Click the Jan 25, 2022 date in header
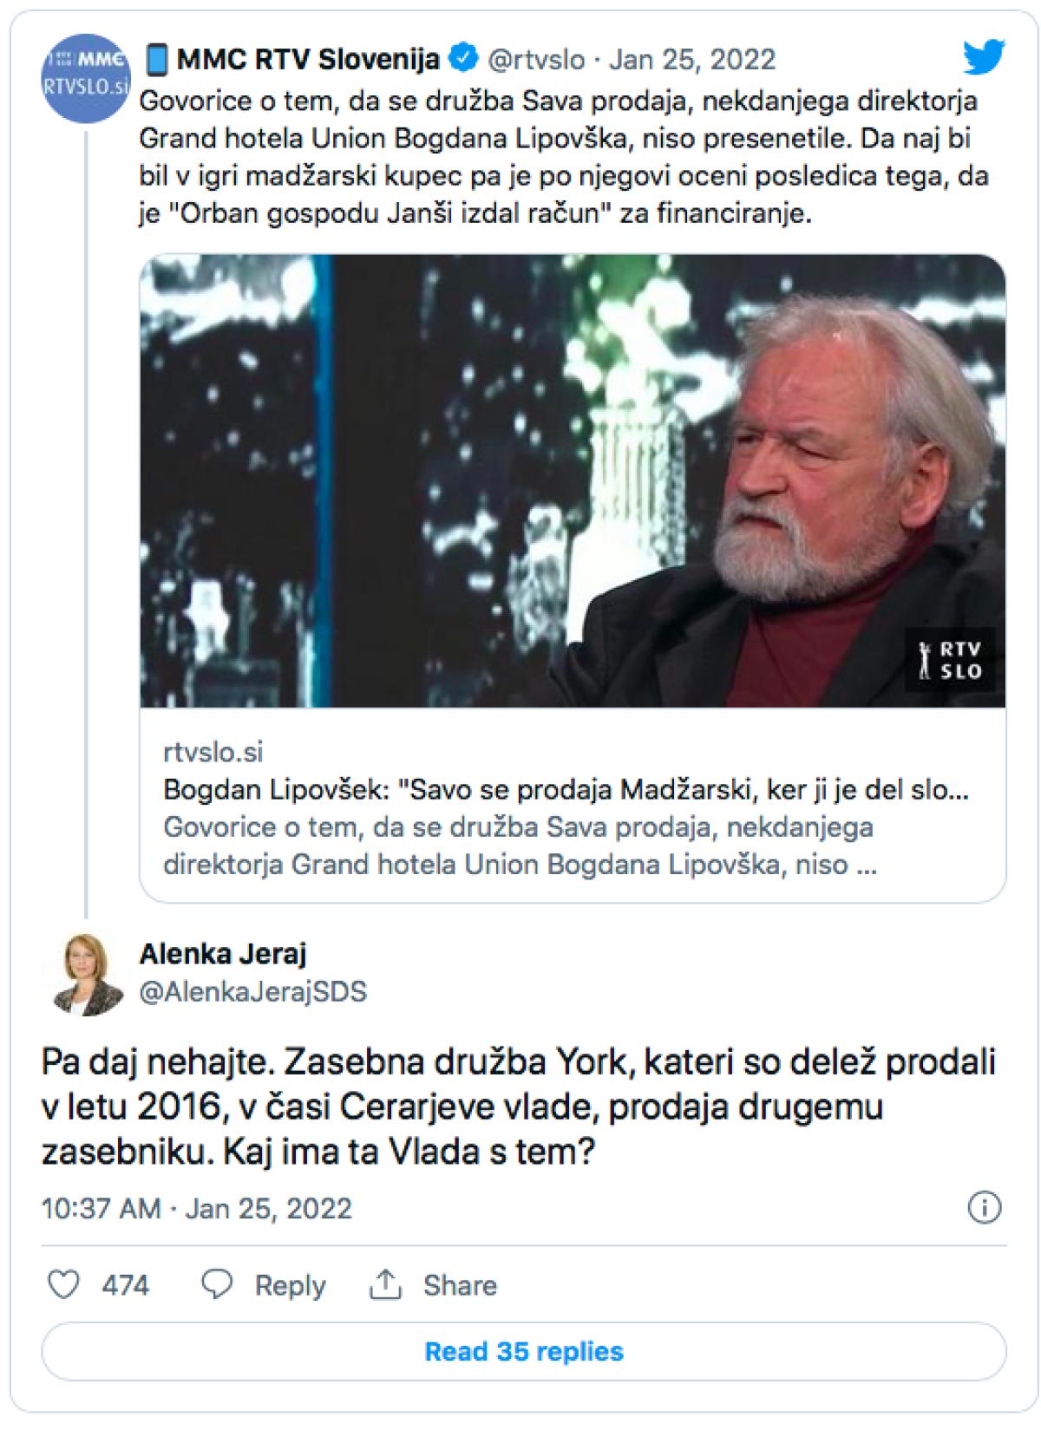Screen dimensions: 1041x1430 (691, 59)
